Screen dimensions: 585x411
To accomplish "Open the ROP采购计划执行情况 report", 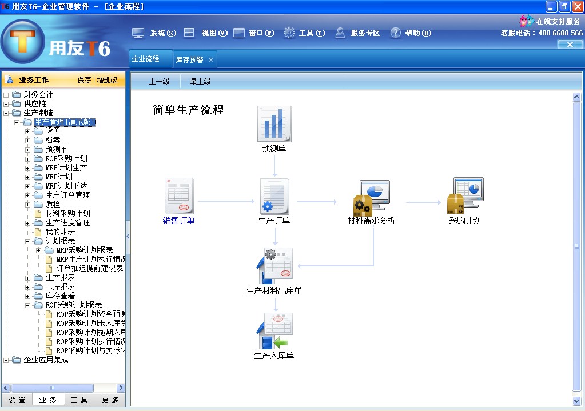I will pyautogui.click(x=91, y=341).
